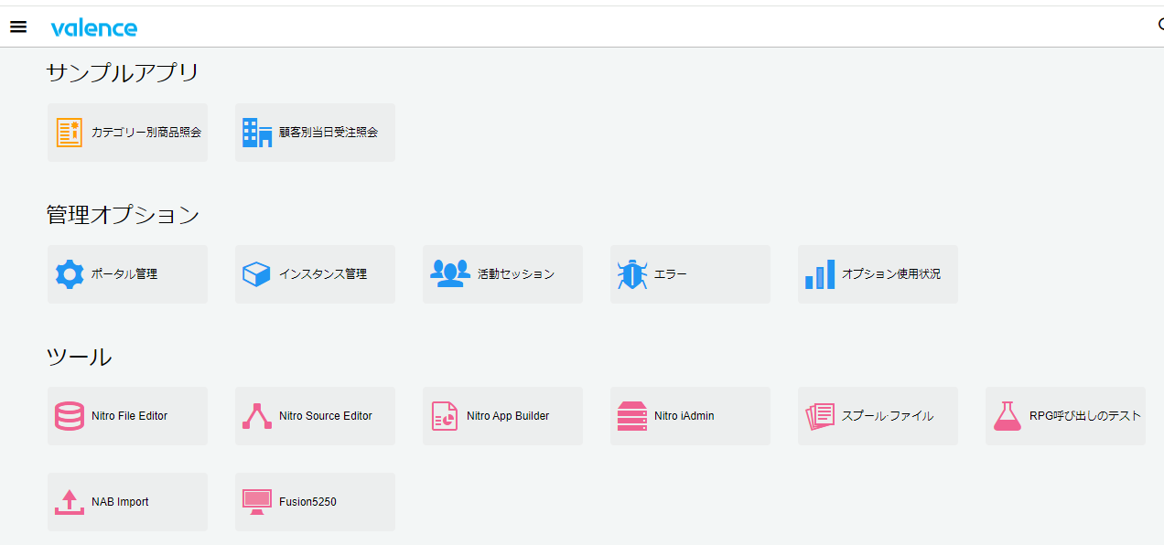Open インスタンス管理 cube icon

257,274
